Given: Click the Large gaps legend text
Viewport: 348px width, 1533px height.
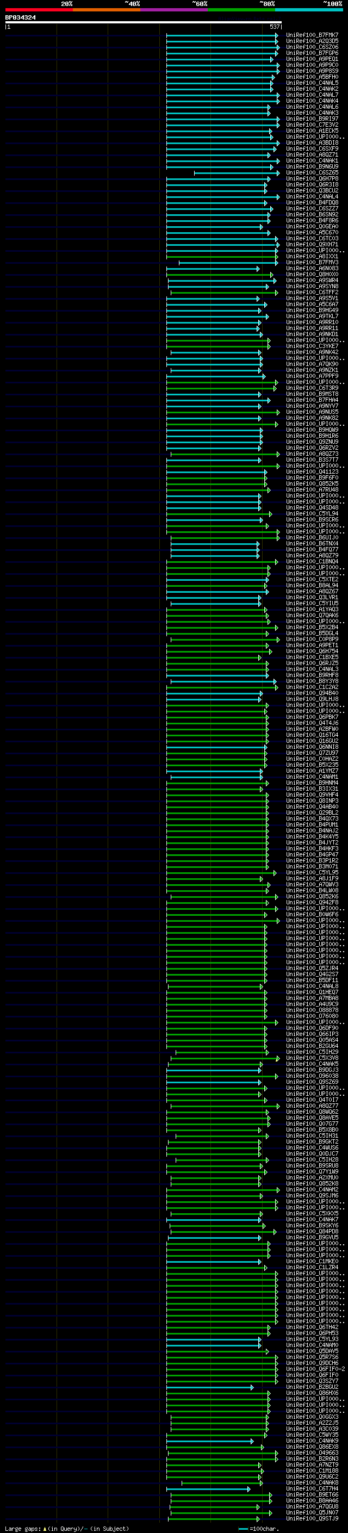Looking at the screenshot, I should click(x=67, y=1529).
